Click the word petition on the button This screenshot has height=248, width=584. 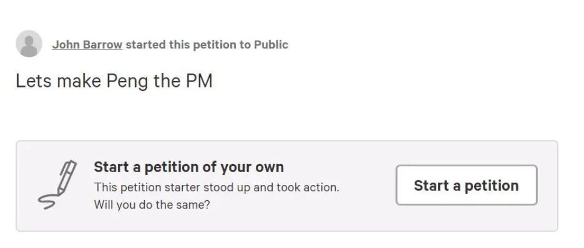click(491, 186)
